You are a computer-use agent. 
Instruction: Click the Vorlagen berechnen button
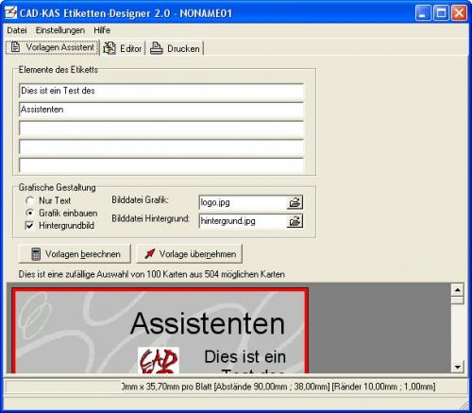click(x=75, y=254)
